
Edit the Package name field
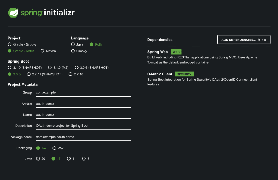tap(83, 137)
